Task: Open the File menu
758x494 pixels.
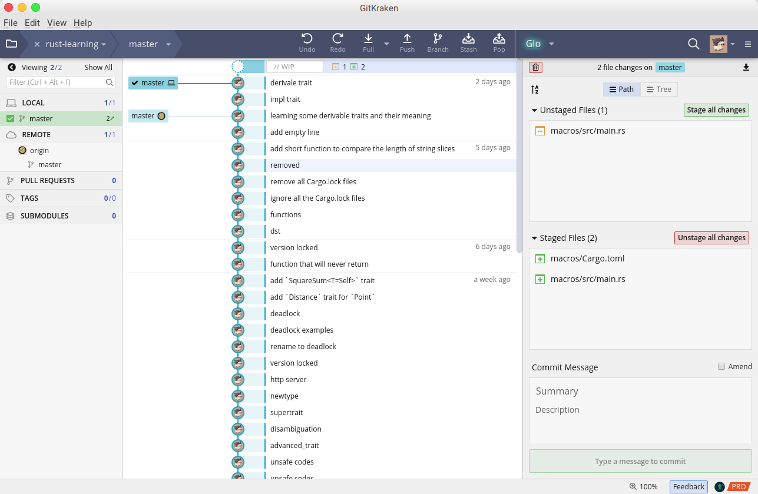Action: tap(11, 23)
